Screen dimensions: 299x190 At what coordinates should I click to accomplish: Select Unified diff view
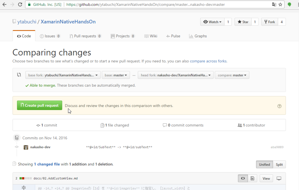pyautogui.click(x=265, y=165)
